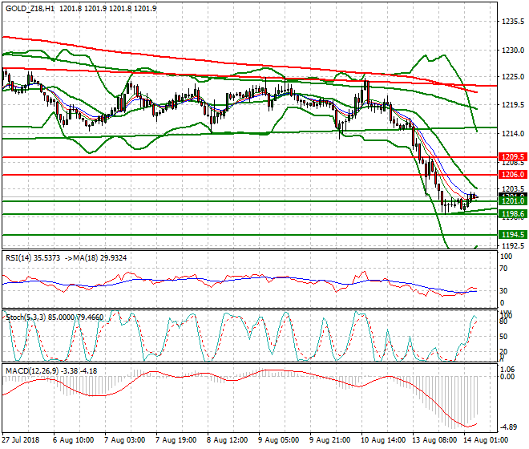The height and width of the screenshot is (449, 529).
Task: Select the red 1206.0 price level tag
Action: click(511, 174)
